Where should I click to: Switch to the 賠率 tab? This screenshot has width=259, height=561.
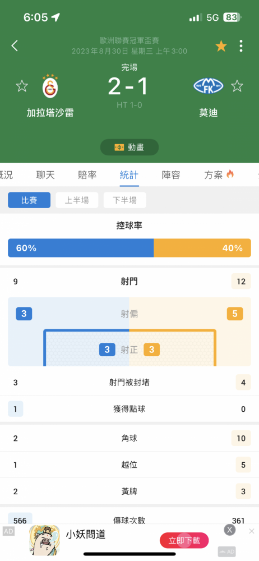tap(87, 175)
